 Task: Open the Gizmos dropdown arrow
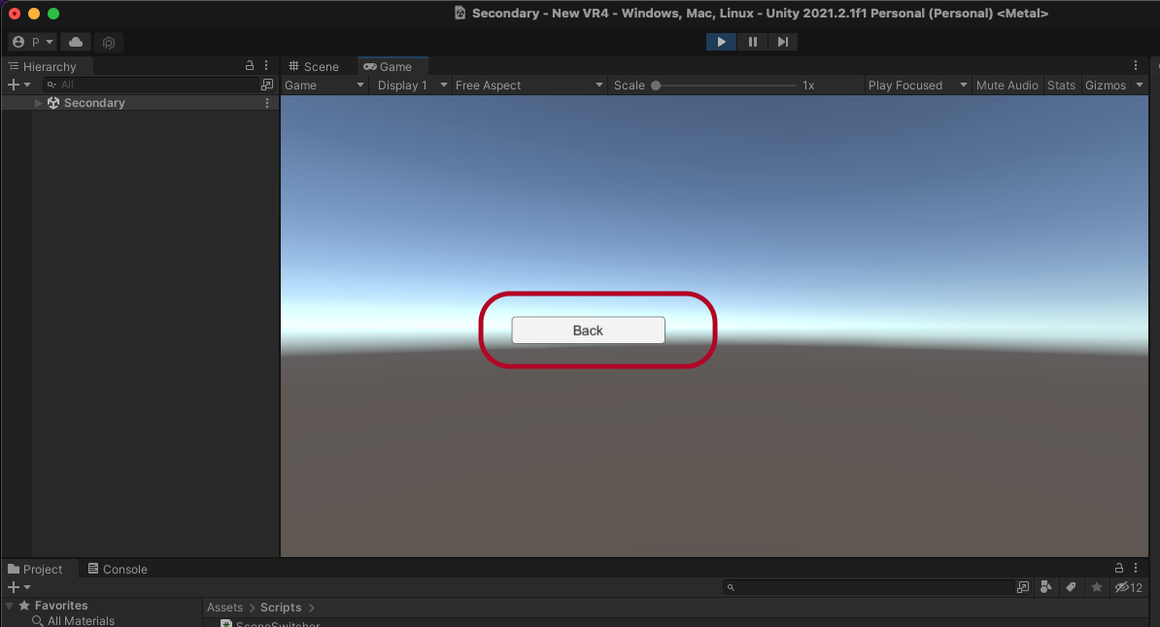pyautogui.click(x=1140, y=86)
